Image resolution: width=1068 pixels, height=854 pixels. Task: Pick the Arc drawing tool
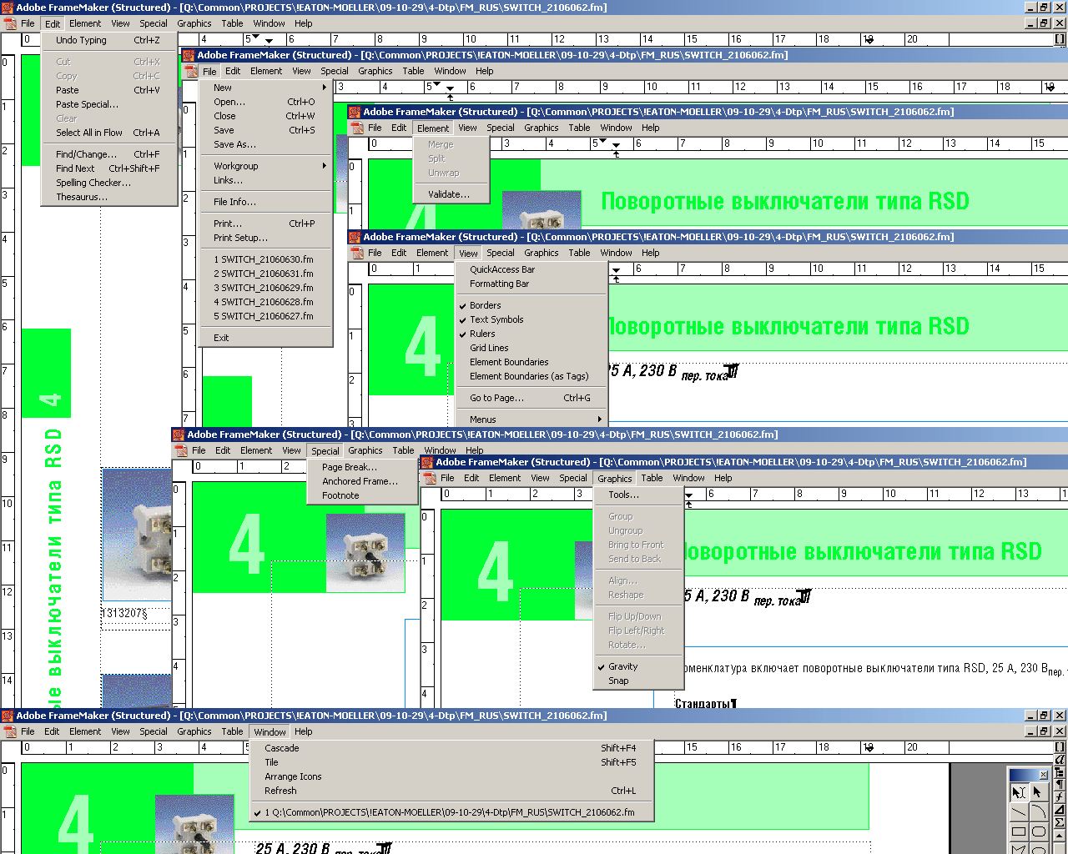point(1038,811)
